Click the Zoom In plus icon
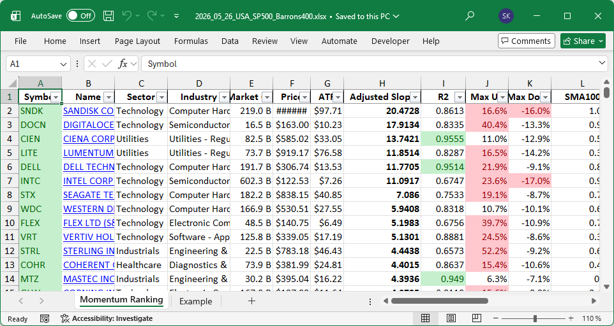The width and height of the screenshot is (614, 326). coord(571,318)
